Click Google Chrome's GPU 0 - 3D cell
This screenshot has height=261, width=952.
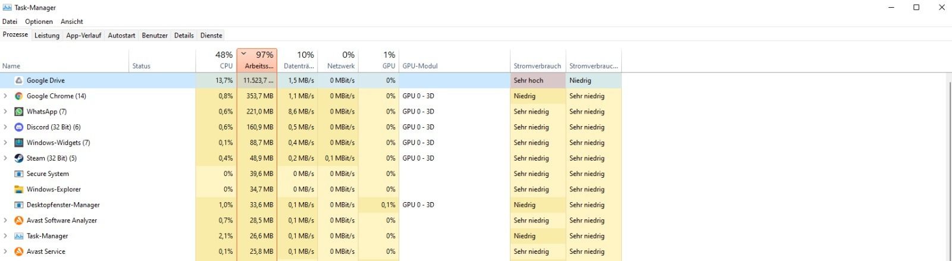(454, 96)
